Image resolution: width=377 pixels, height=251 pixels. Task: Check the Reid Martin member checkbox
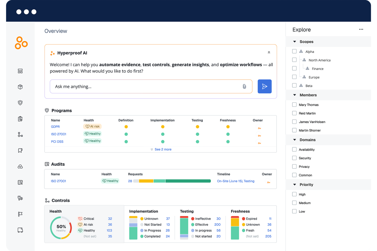coord(294,113)
